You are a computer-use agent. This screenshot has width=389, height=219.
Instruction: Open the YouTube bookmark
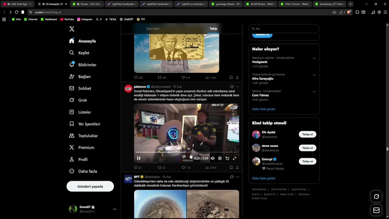pyautogui.click(x=67, y=19)
